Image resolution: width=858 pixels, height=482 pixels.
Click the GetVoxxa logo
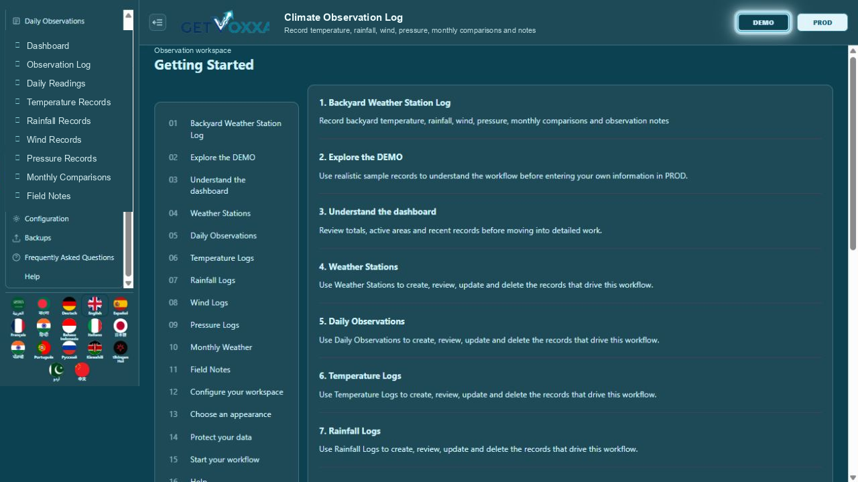click(225, 22)
